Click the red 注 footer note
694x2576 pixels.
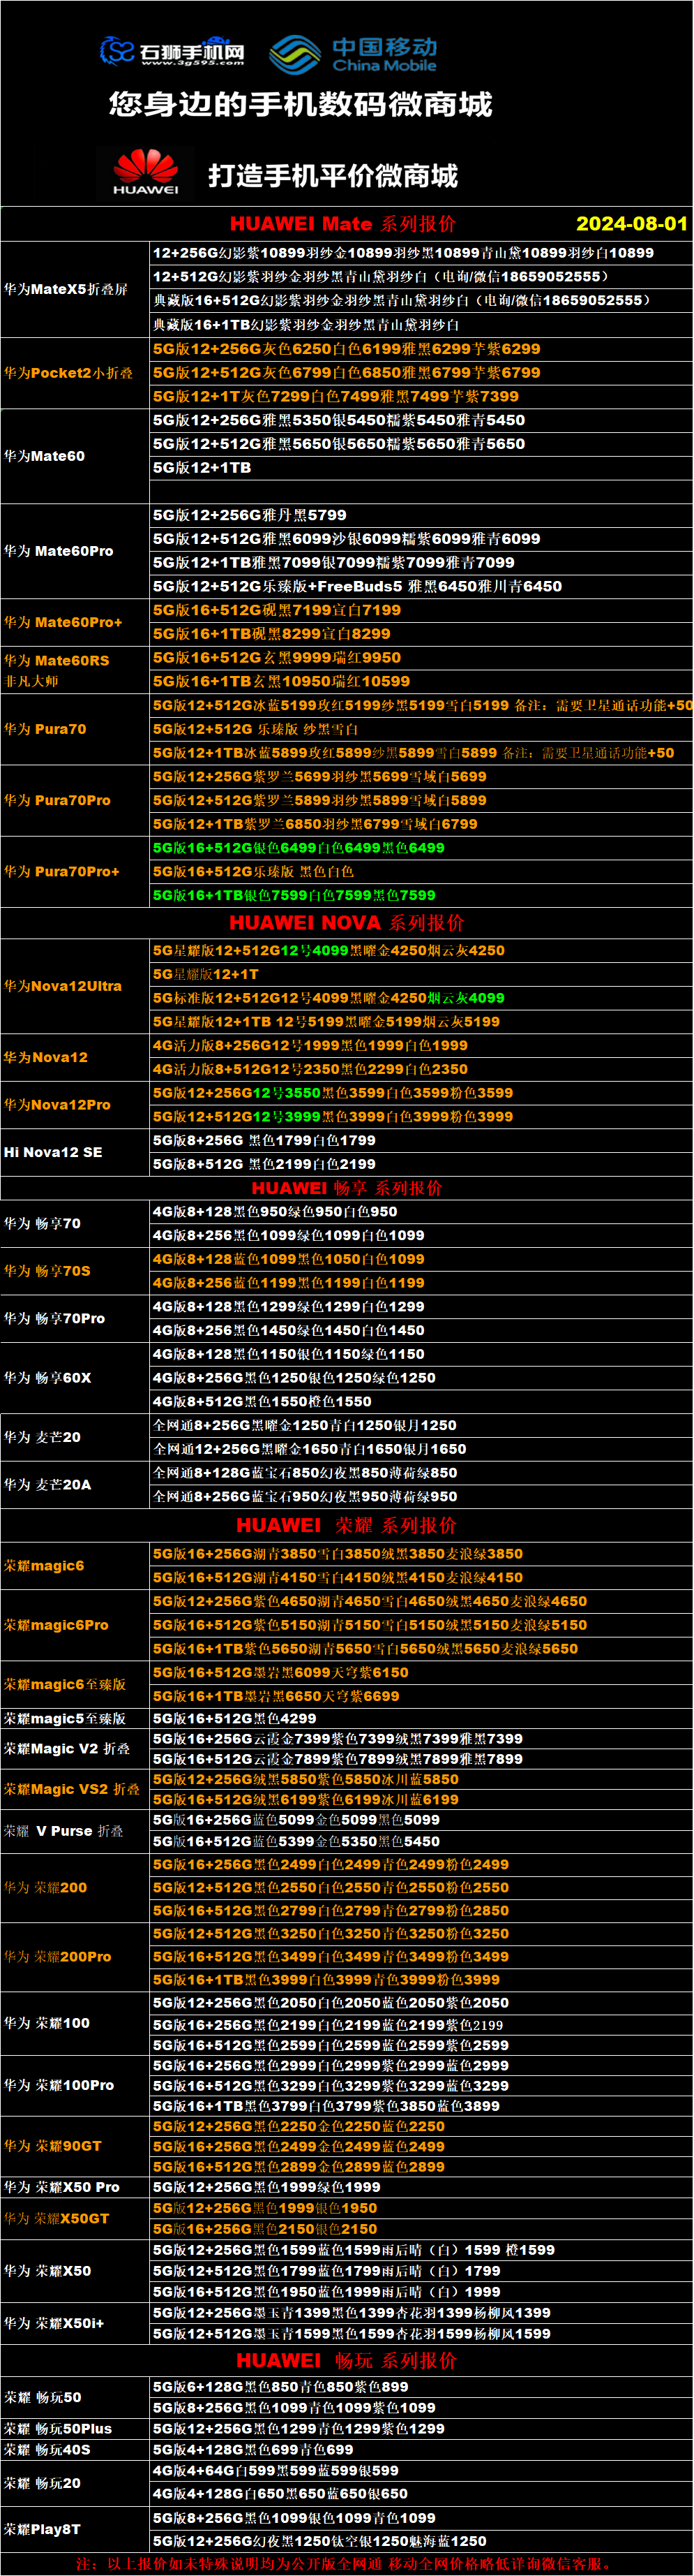point(347,2564)
